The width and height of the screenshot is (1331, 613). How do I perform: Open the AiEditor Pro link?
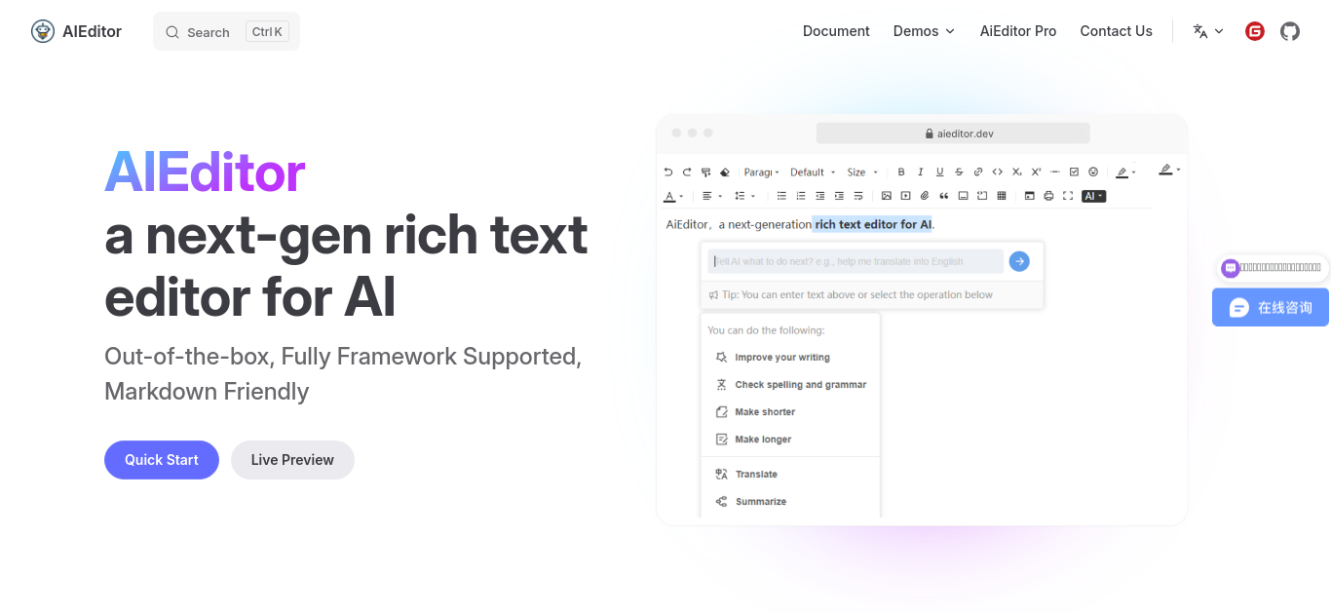(x=1018, y=31)
